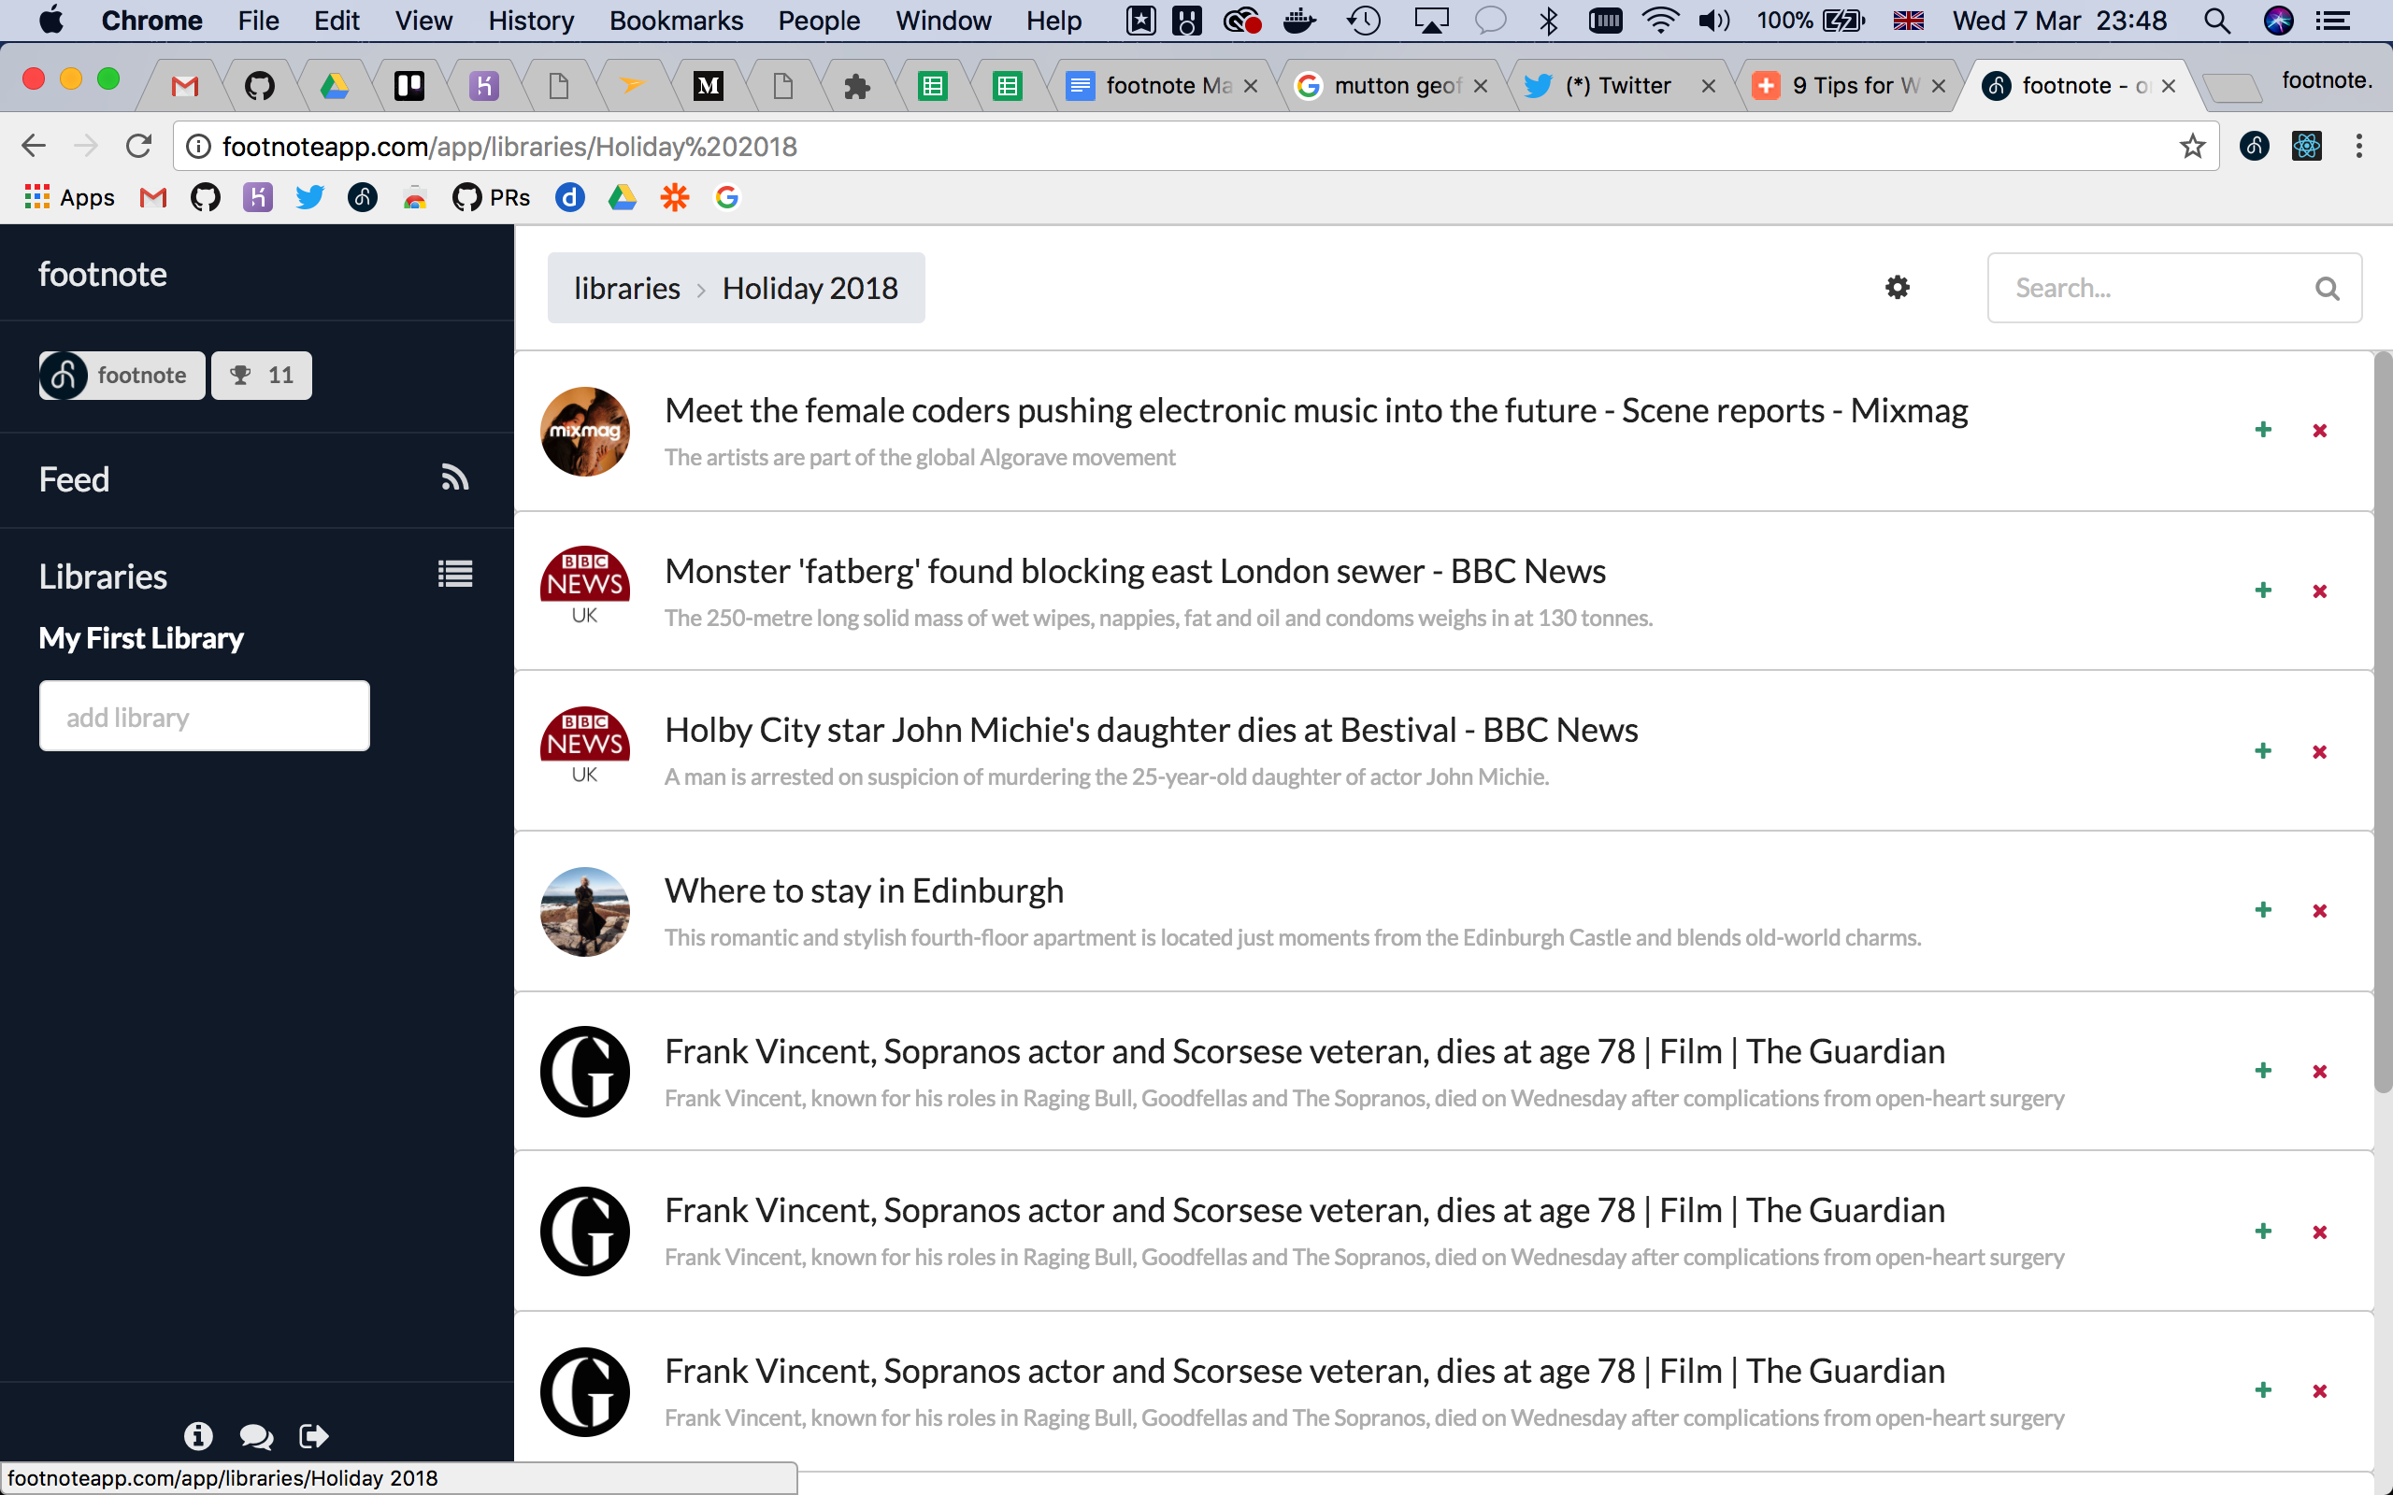Switch to the footnote Ma Google Docs tab
2393x1495 pixels.
pyautogui.click(x=1165, y=86)
